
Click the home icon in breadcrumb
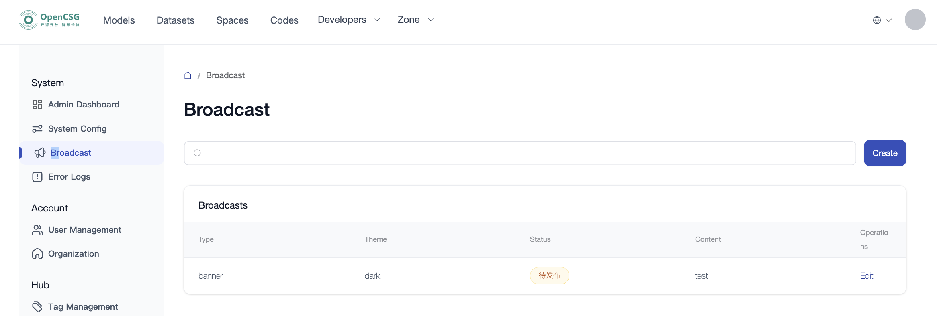click(x=188, y=75)
